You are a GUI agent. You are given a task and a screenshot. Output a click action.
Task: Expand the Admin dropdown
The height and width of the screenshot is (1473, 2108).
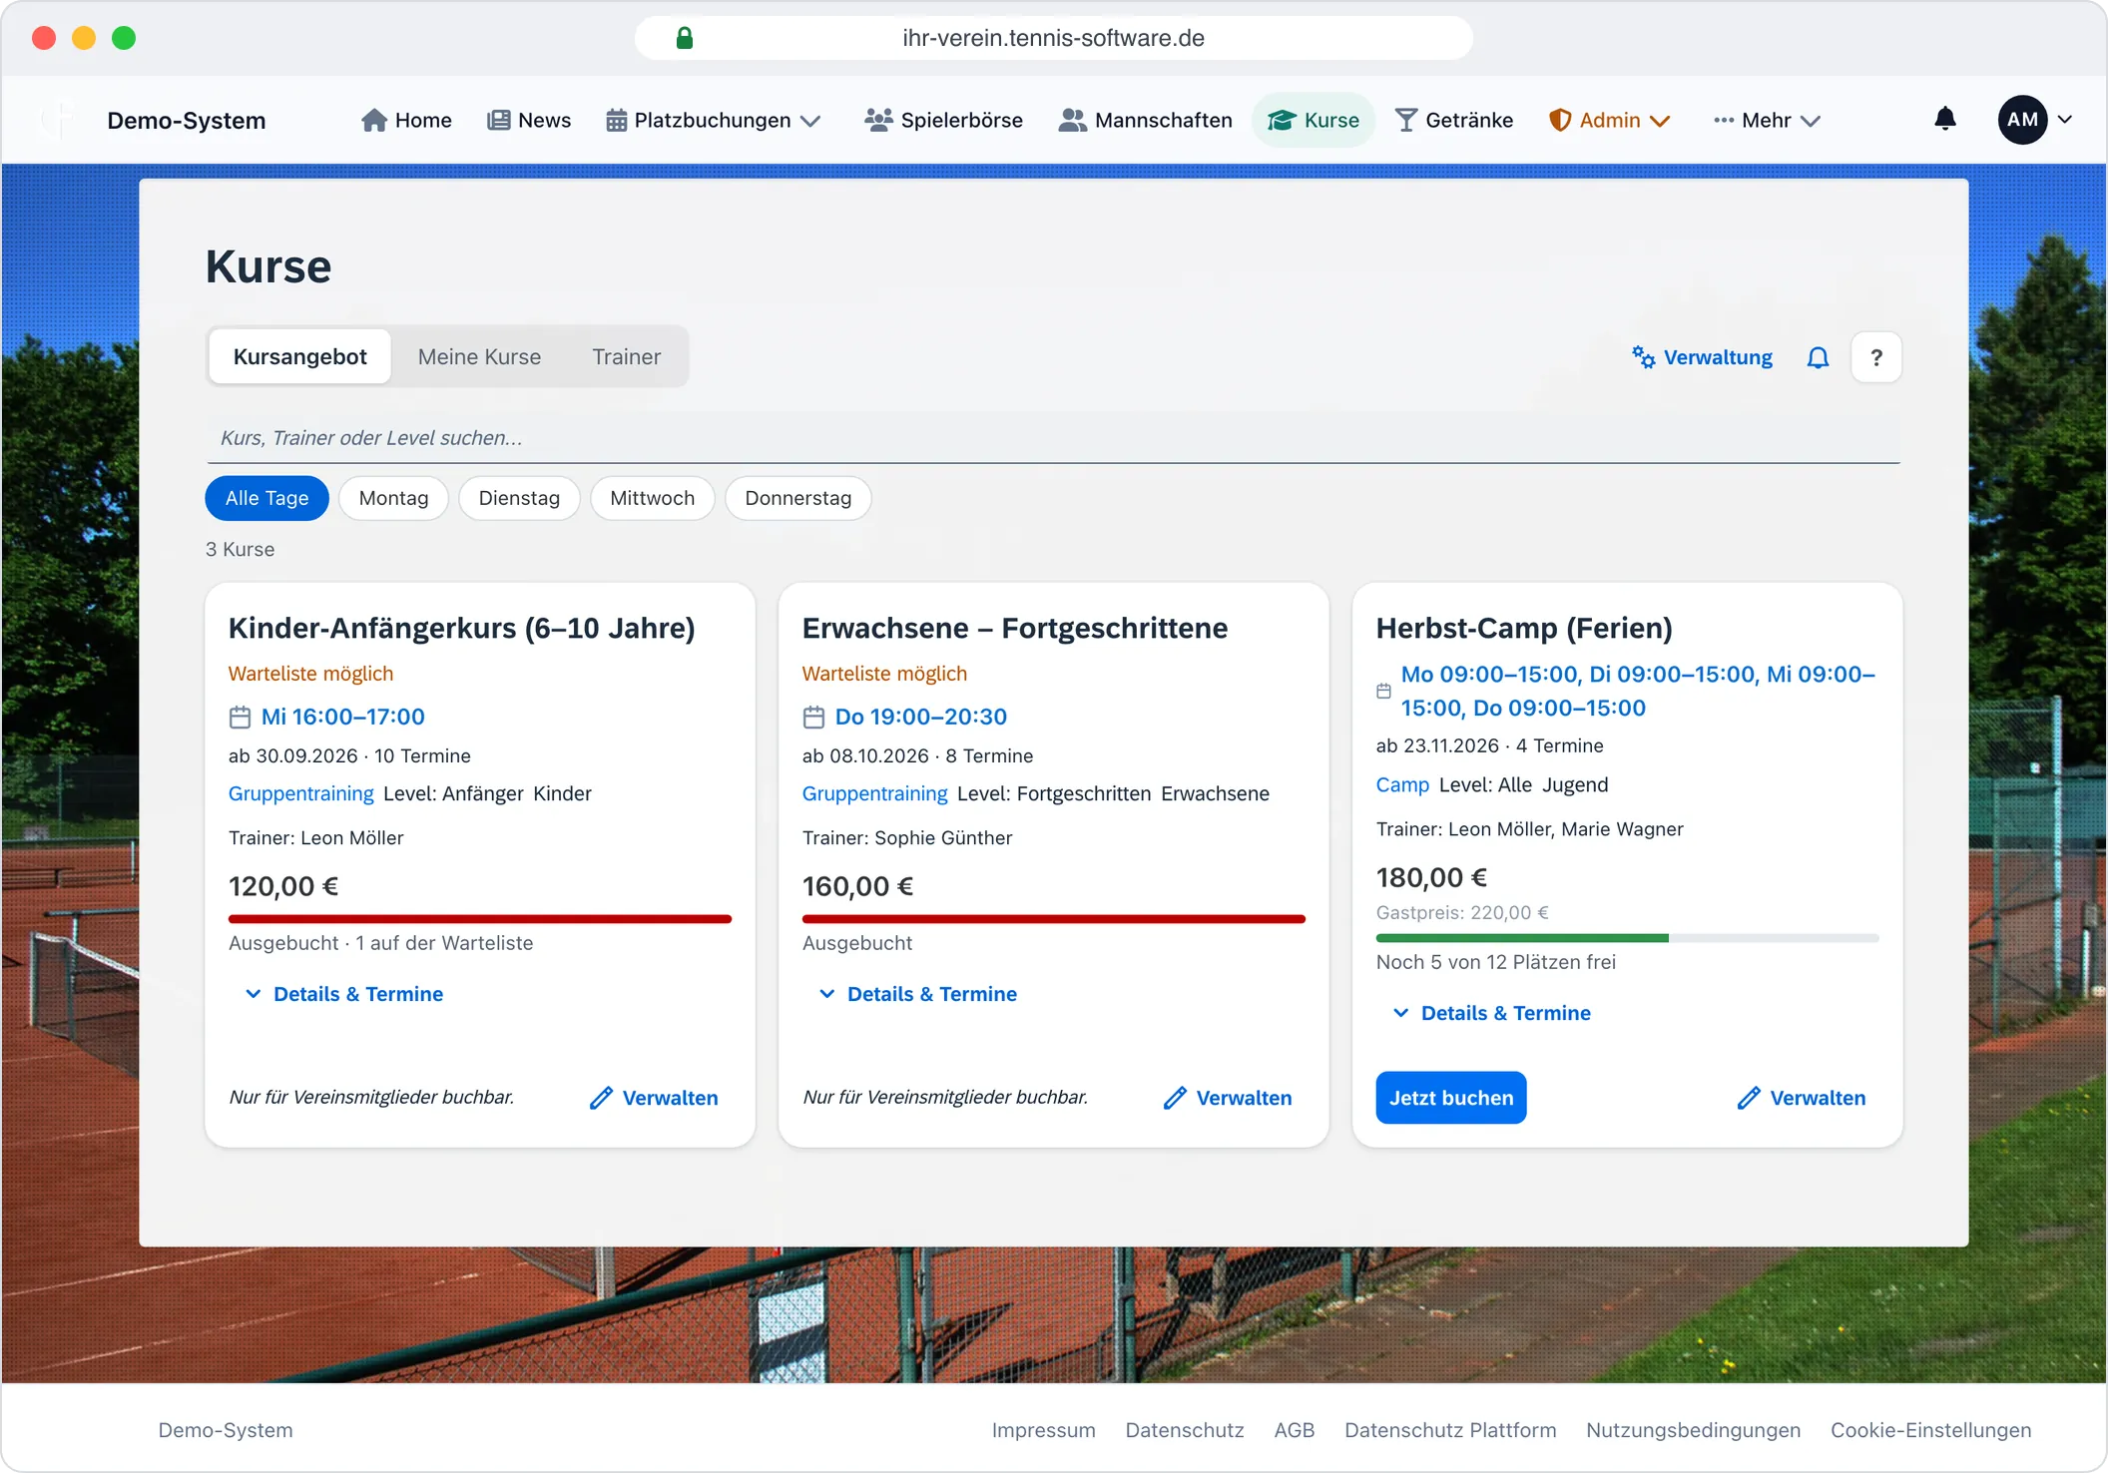[x=1609, y=120]
